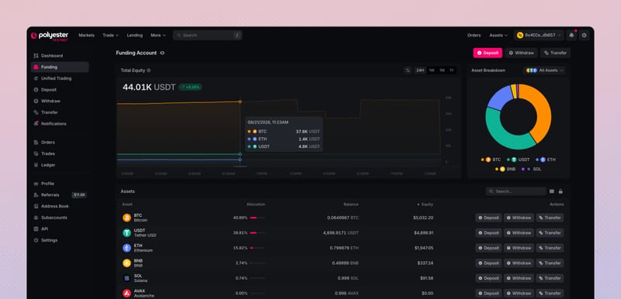Open the Assets dropdown in top bar

[x=498, y=35]
